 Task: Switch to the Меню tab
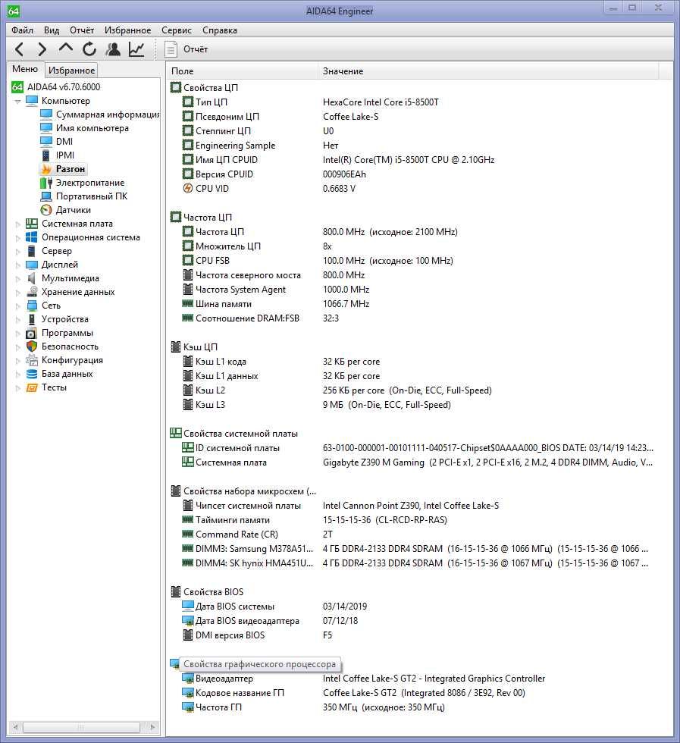click(x=25, y=69)
